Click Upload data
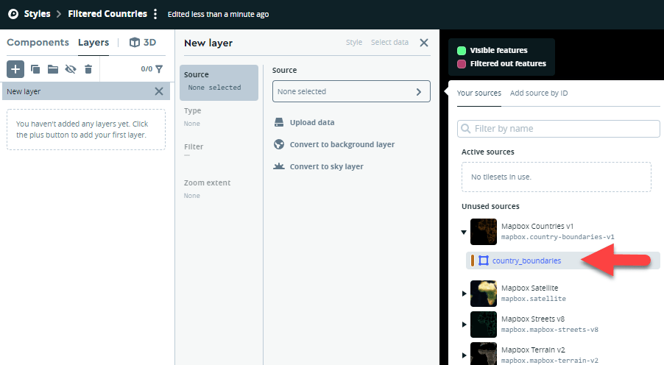 coord(311,123)
